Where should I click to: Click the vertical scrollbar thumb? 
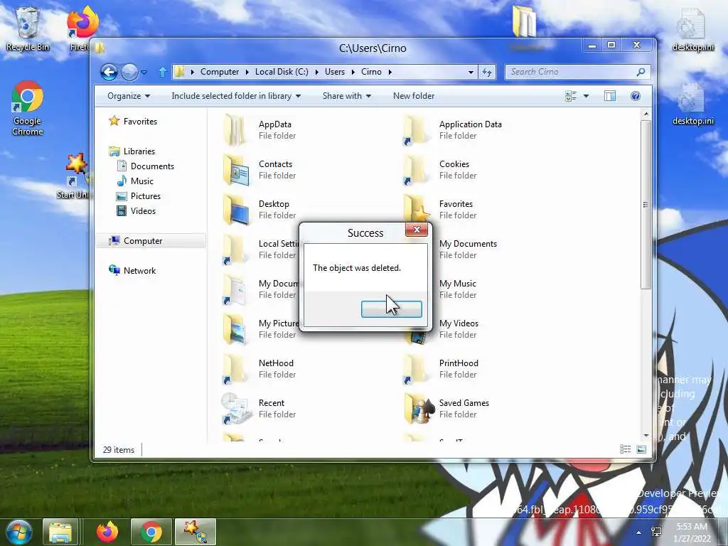tap(646, 205)
